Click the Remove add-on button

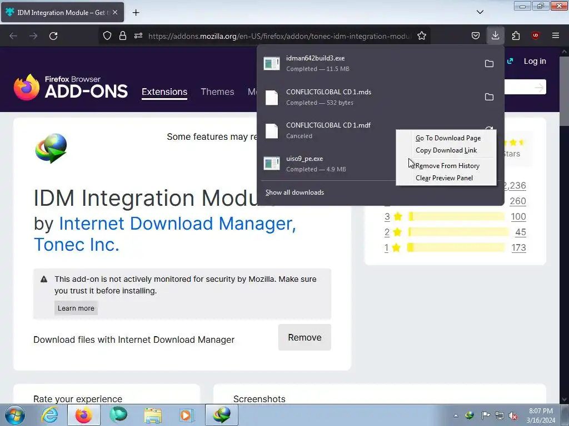tap(305, 338)
